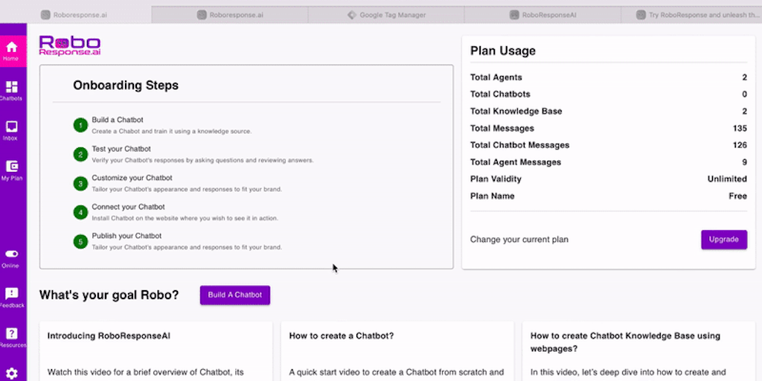Toggle the Online status switch
Viewport: 762px width, 381px height.
[12, 254]
